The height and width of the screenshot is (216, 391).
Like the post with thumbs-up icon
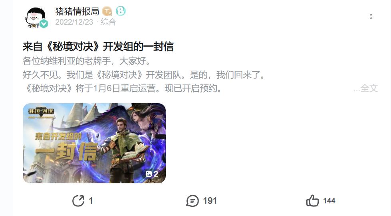click(312, 200)
